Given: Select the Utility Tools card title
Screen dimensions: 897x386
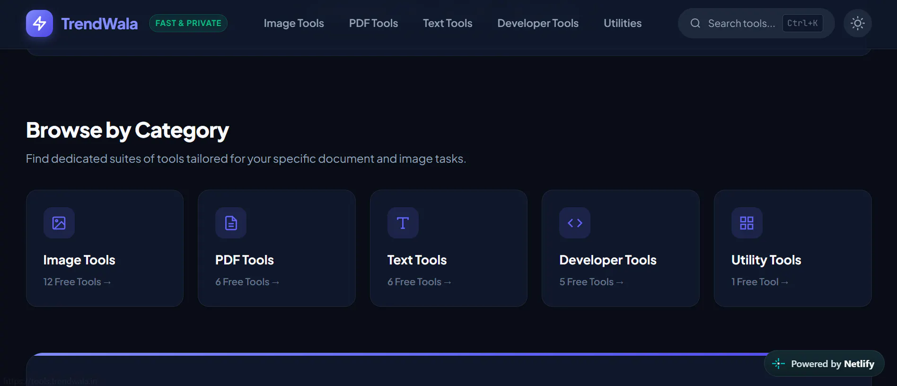Looking at the screenshot, I should 766,260.
